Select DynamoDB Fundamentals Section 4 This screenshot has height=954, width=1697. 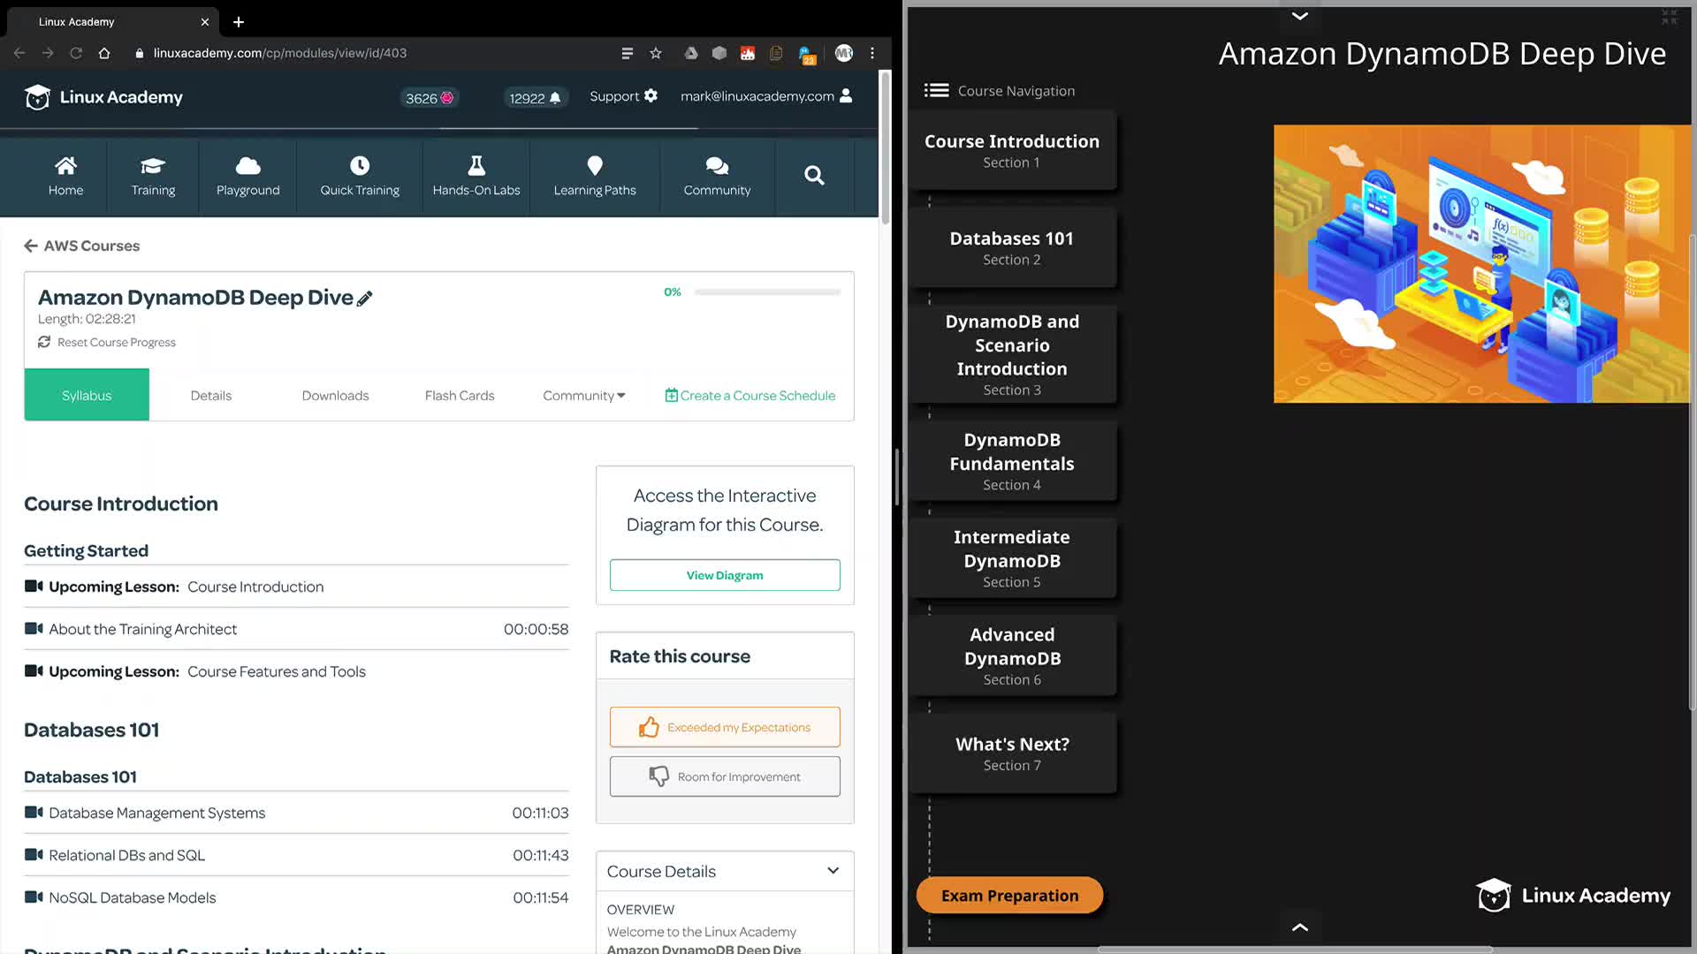(x=1011, y=461)
